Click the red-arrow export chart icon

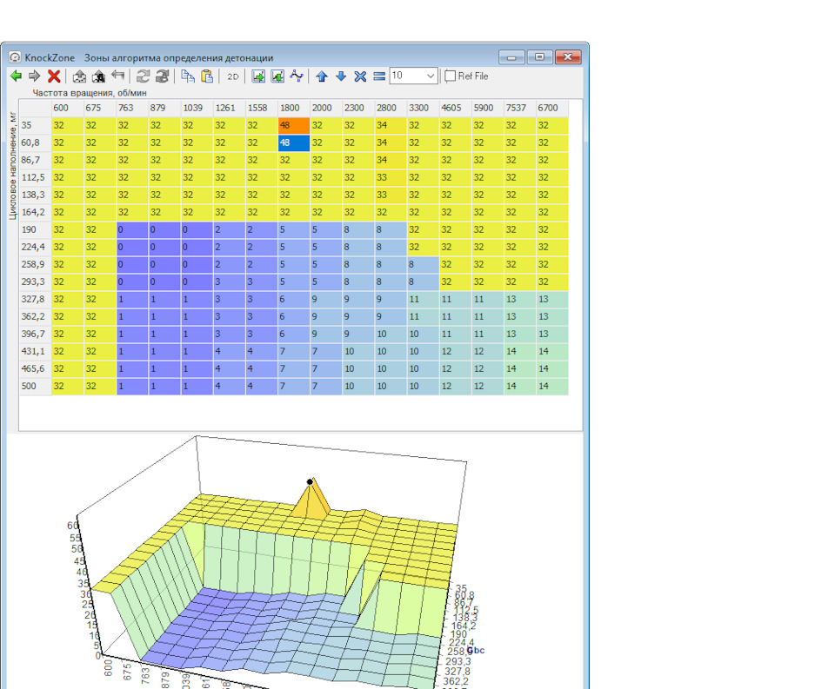(x=277, y=76)
